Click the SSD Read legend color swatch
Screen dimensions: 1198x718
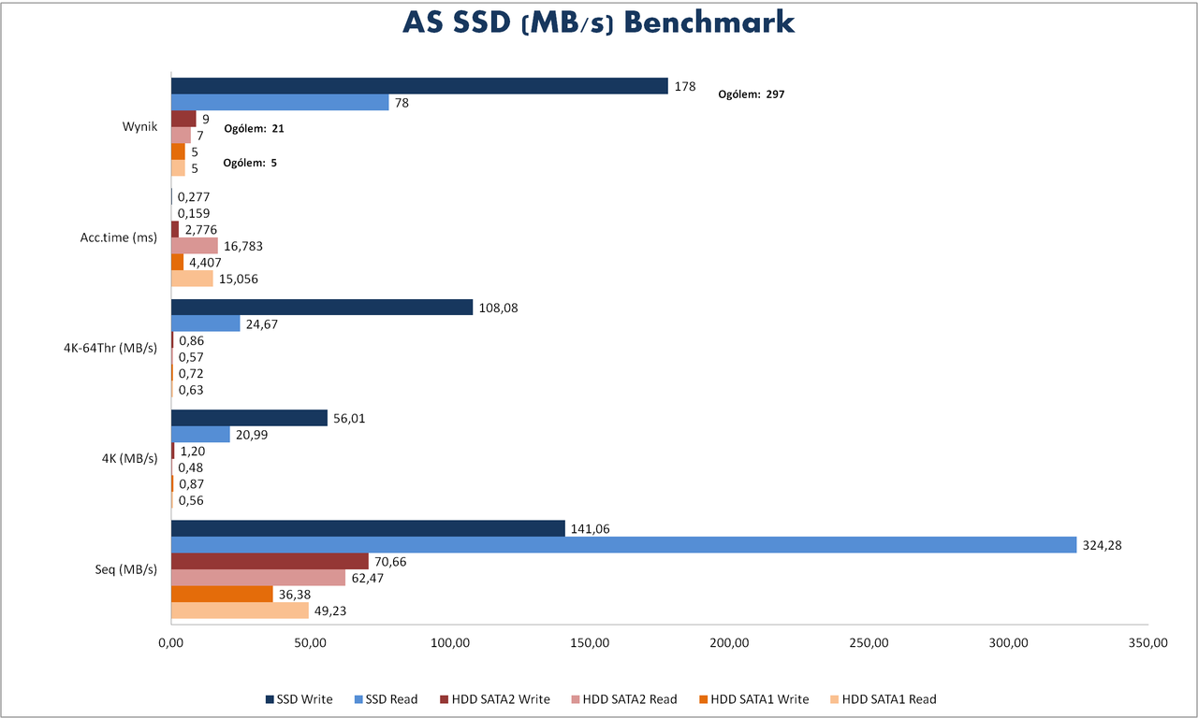tap(358, 699)
